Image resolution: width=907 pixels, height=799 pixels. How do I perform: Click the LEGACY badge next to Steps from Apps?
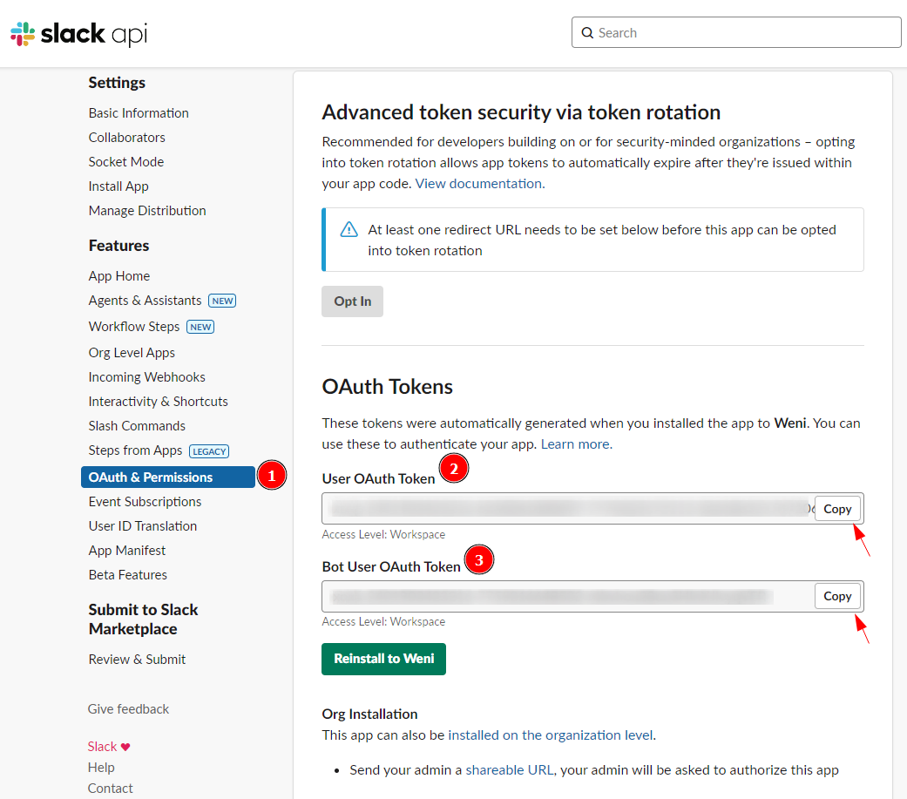pyautogui.click(x=209, y=451)
